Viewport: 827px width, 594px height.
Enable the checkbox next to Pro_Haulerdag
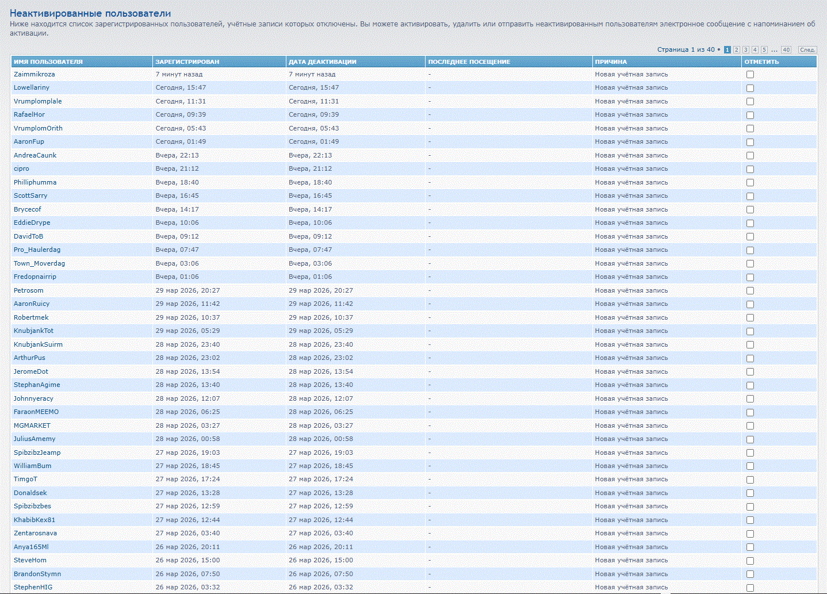pyautogui.click(x=750, y=250)
